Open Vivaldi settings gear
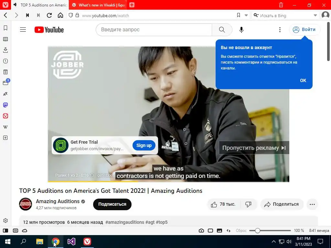 pyautogui.click(x=5, y=220)
